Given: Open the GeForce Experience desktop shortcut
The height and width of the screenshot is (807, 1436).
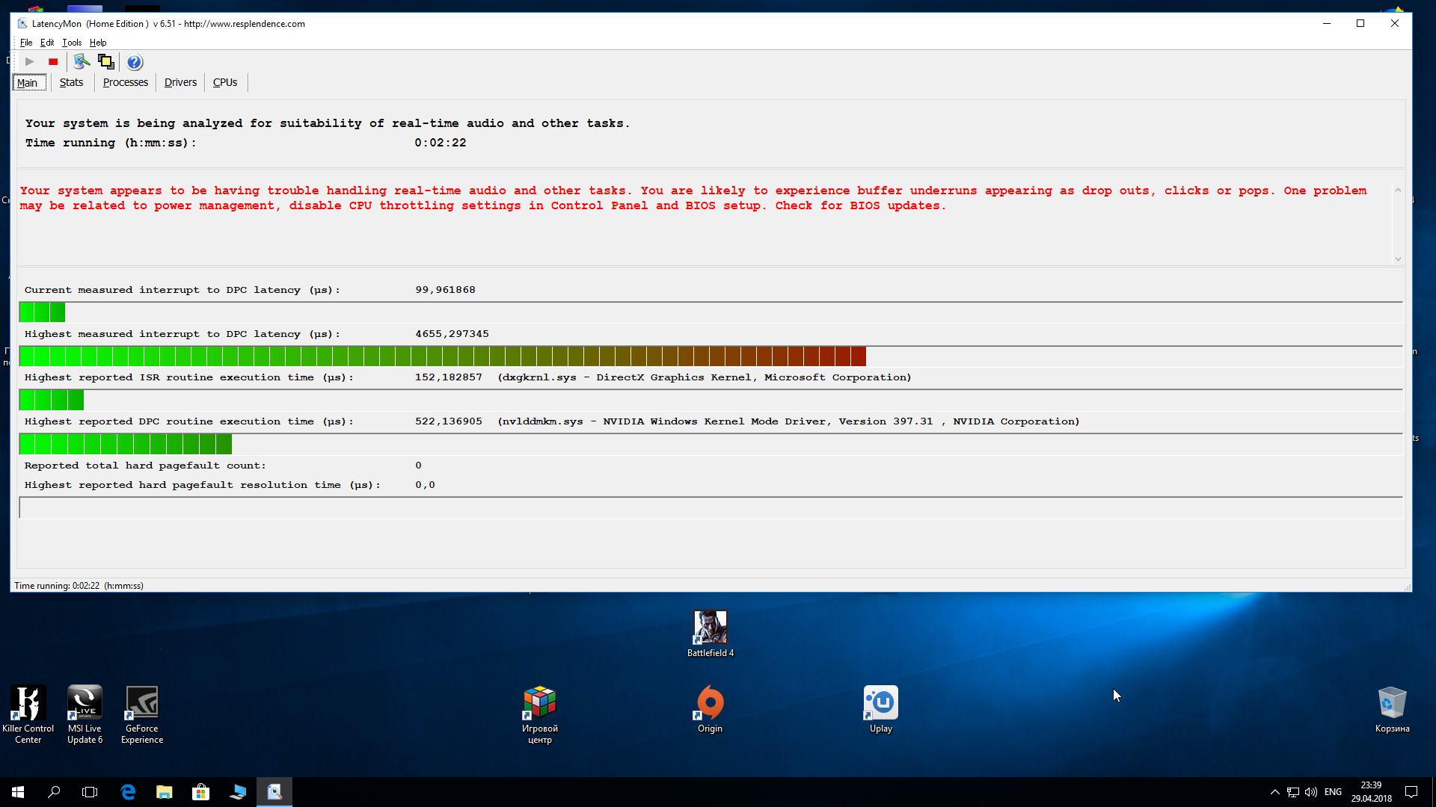Looking at the screenshot, I should point(141,714).
